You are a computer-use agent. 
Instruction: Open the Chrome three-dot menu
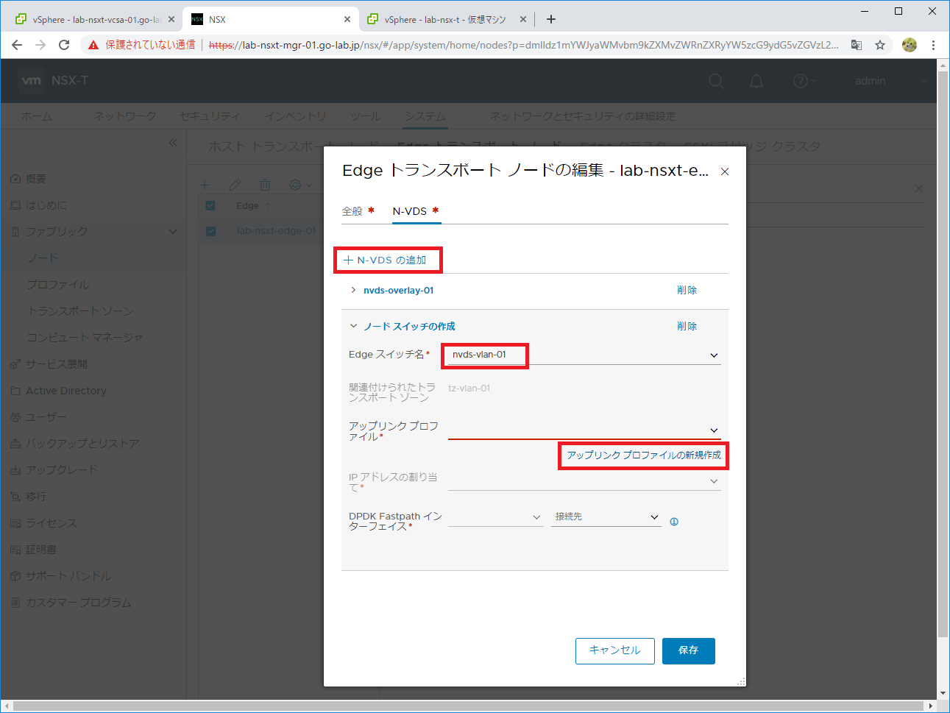933,45
